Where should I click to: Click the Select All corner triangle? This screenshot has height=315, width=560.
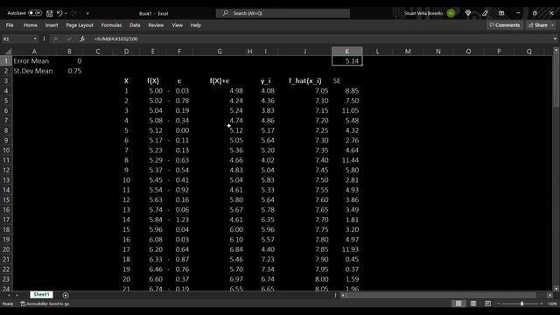[x=8, y=52]
